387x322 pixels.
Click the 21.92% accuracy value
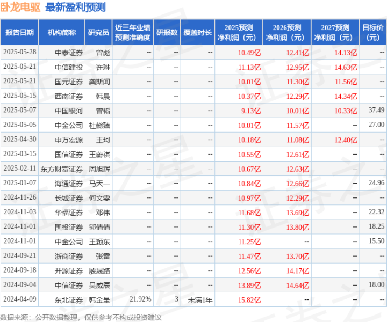pyautogui.click(x=140, y=299)
